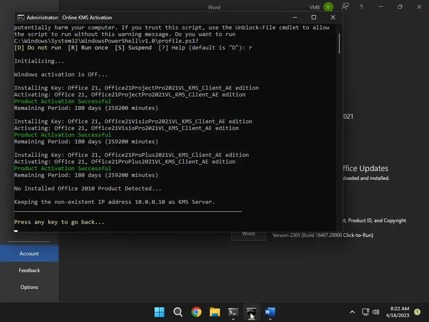Screen dimensions: 429x322
Task: Click 'Installing Key' VisioPro2021VL line
Action: coord(133,121)
